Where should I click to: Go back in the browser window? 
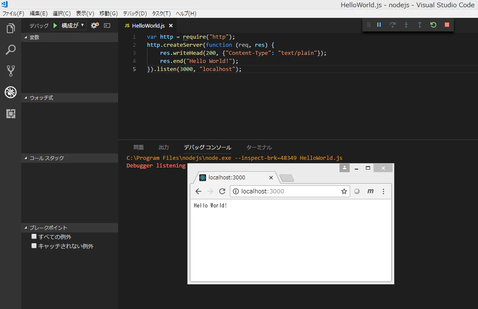pyautogui.click(x=198, y=191)
